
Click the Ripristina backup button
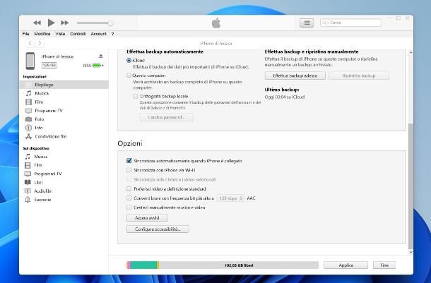(x=359, y=76)
